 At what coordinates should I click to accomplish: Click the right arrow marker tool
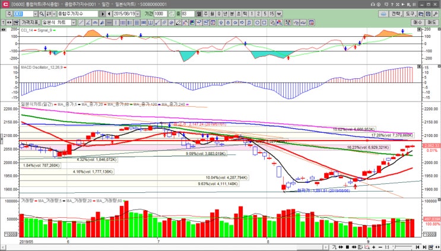[242, 23]
